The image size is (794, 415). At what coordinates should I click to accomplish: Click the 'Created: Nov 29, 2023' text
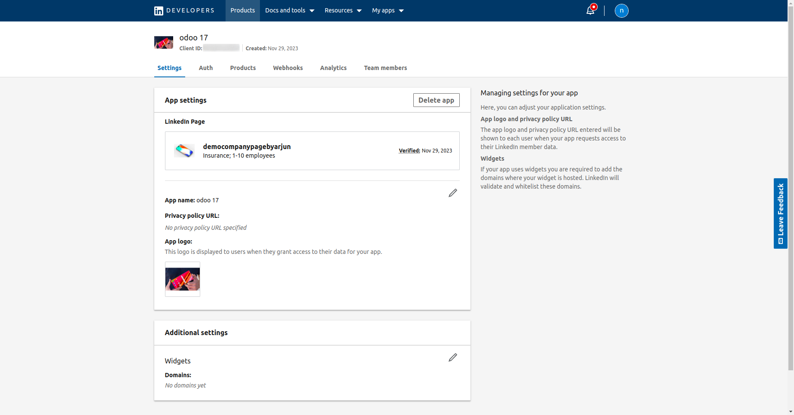click(x=272, y=49)
